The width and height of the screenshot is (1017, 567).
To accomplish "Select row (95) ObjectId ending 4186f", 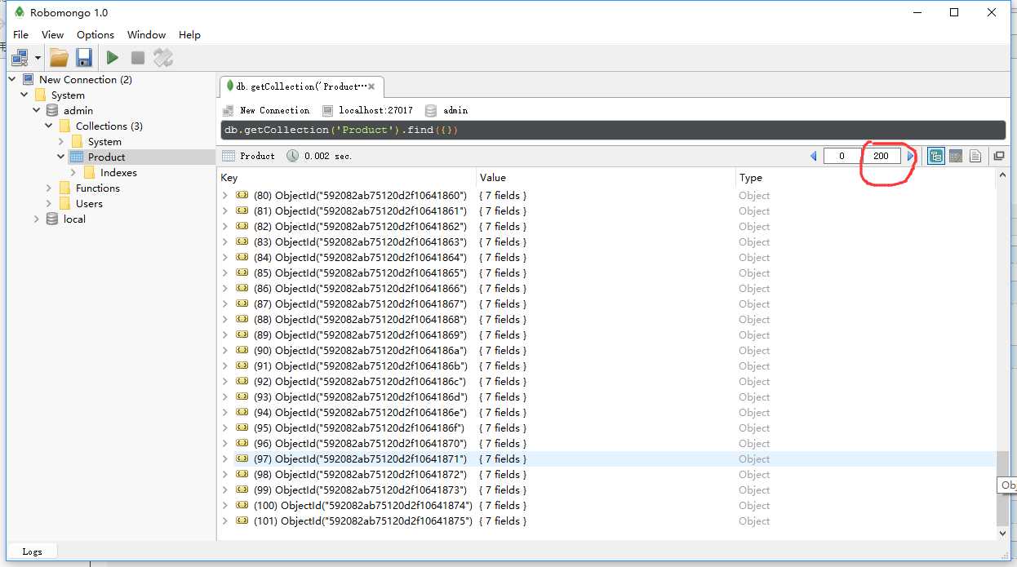I will coord(360,428).
